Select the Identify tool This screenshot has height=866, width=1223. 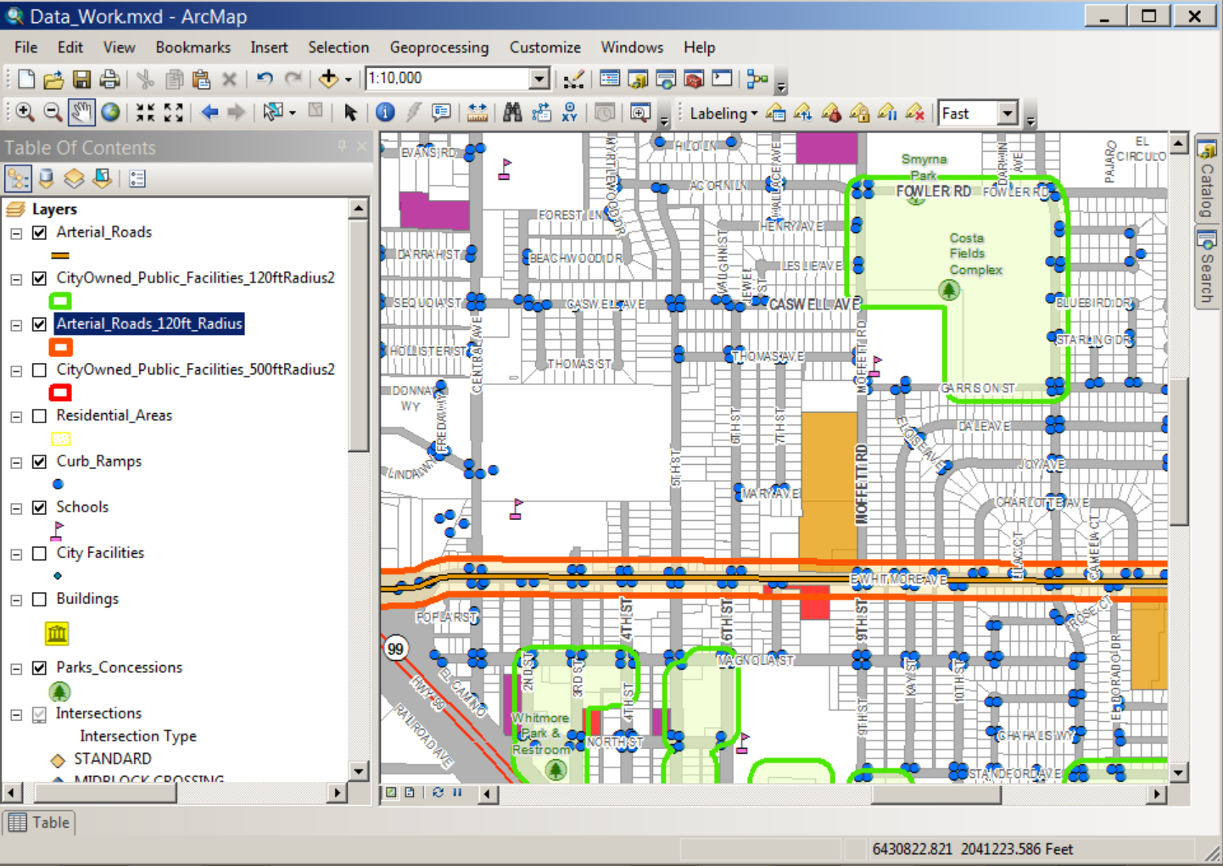tap(385, 113)
